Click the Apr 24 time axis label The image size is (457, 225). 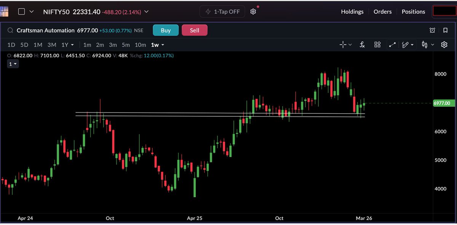(25, 218)
